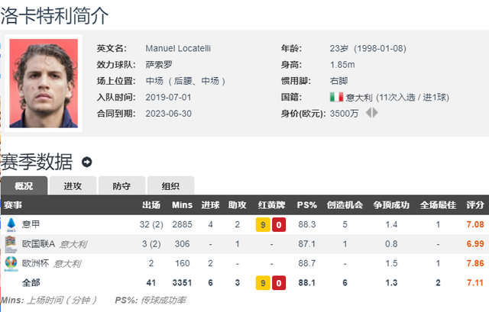Screen dimensions: 489x312
Task: Select the 概况 tab
Action: (x=24, y=185)
